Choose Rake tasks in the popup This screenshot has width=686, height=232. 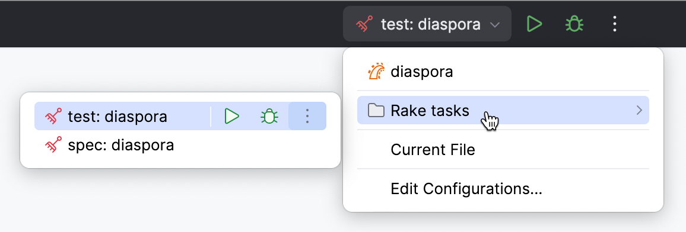(x=503, y=110)
